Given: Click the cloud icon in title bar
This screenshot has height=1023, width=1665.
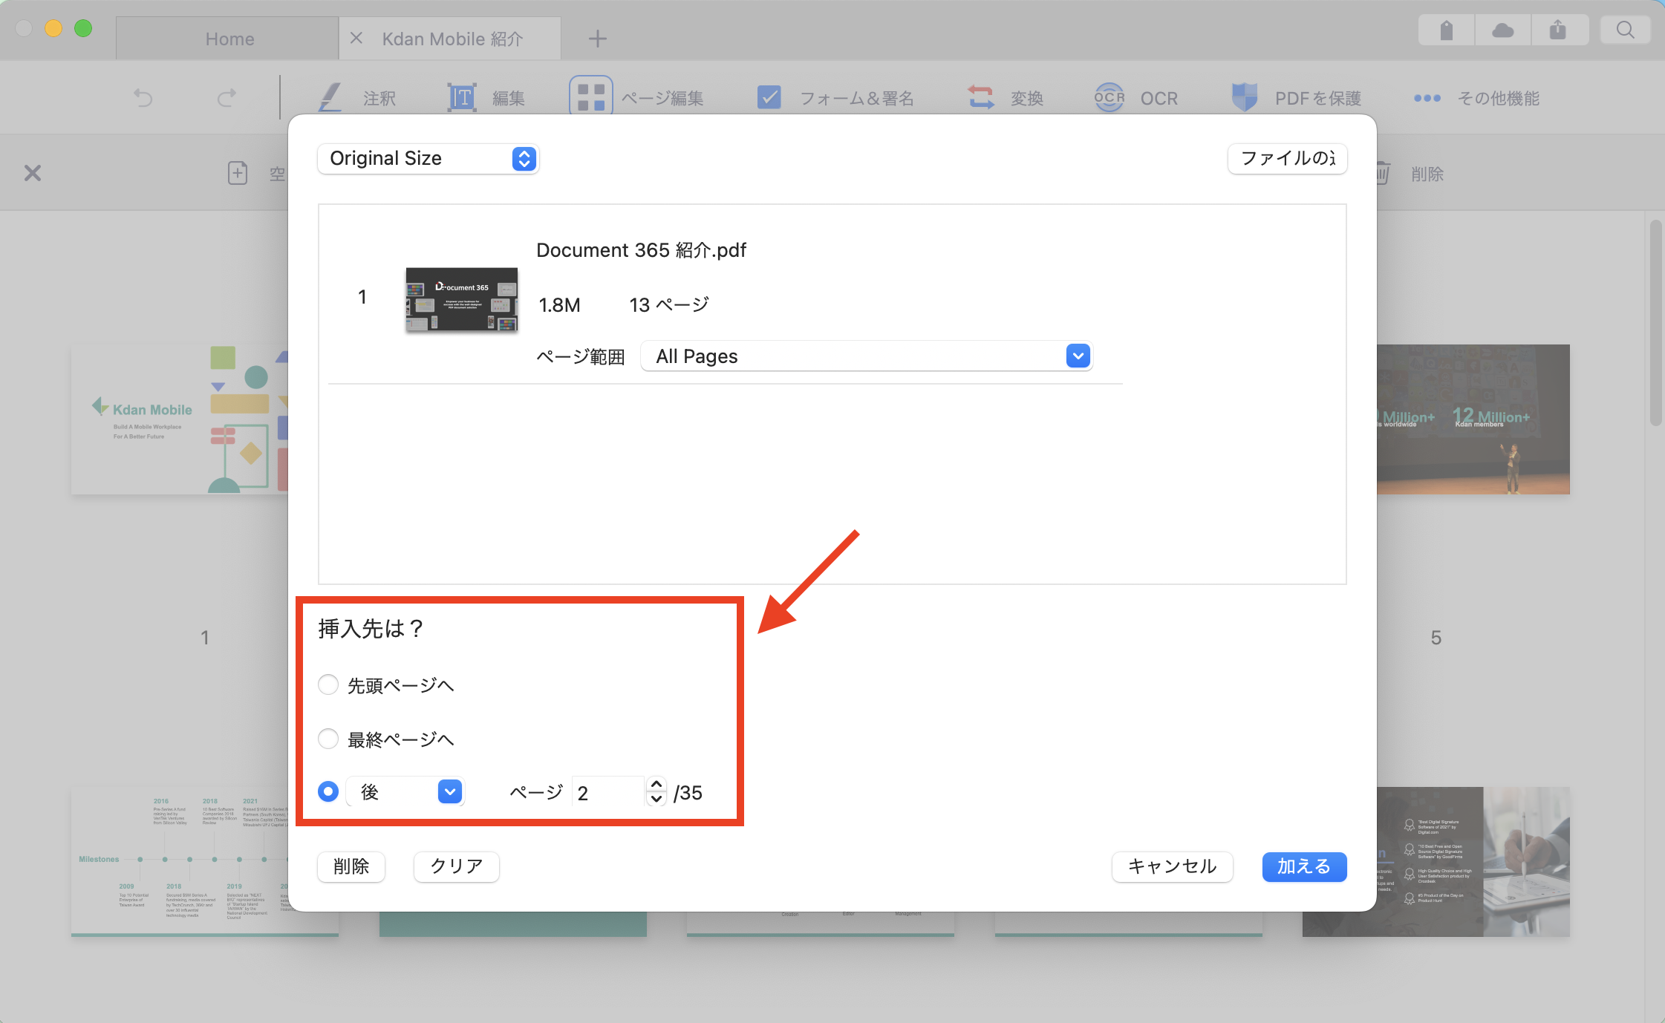Looking at the screenshot, I should coord(1503,30).
